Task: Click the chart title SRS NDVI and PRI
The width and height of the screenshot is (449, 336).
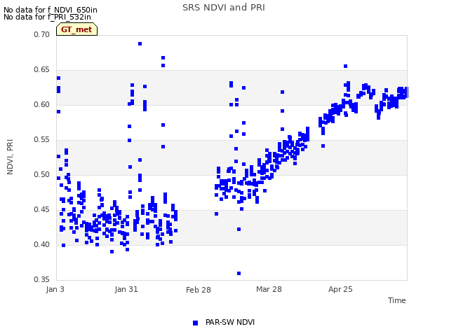Action: click(224, 7)
